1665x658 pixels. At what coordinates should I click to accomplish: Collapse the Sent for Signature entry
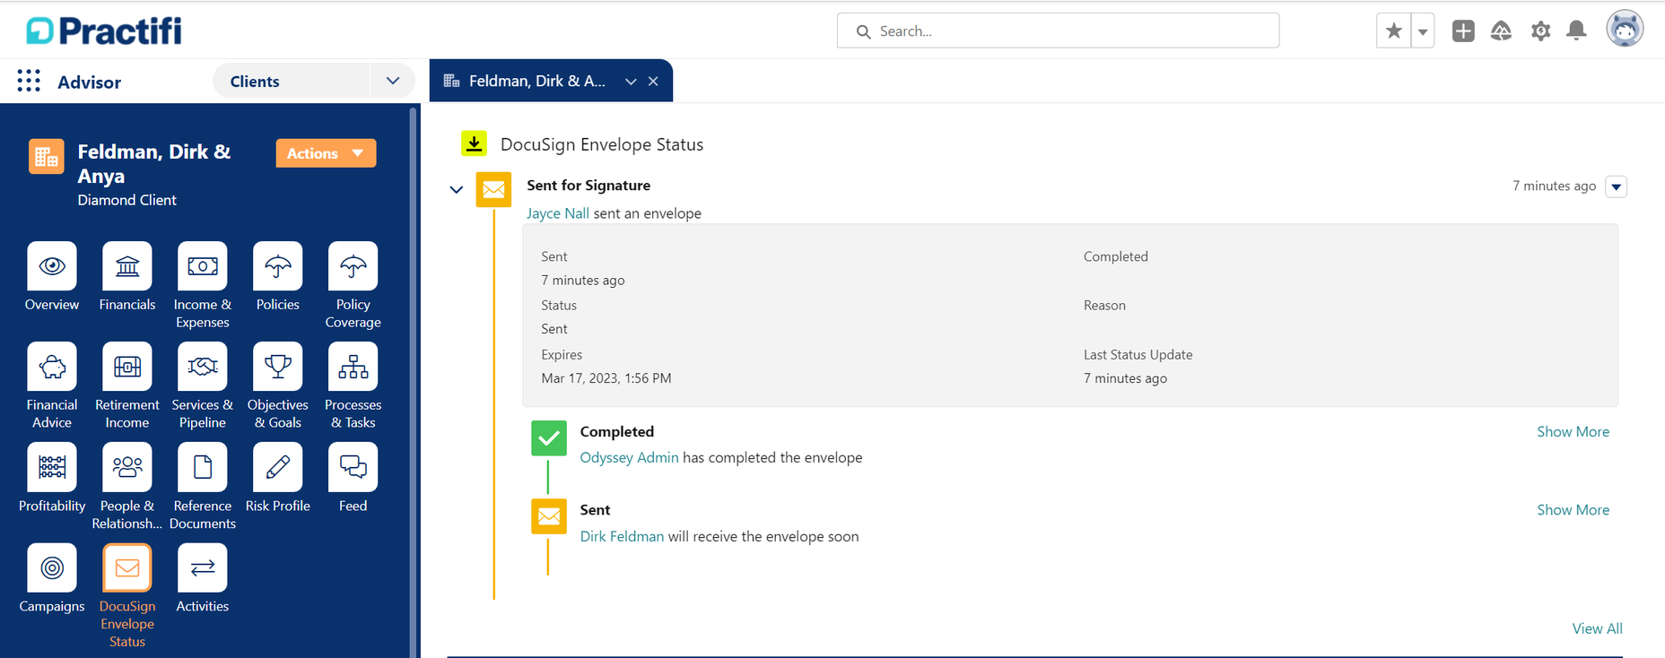(x=457, y=189)
